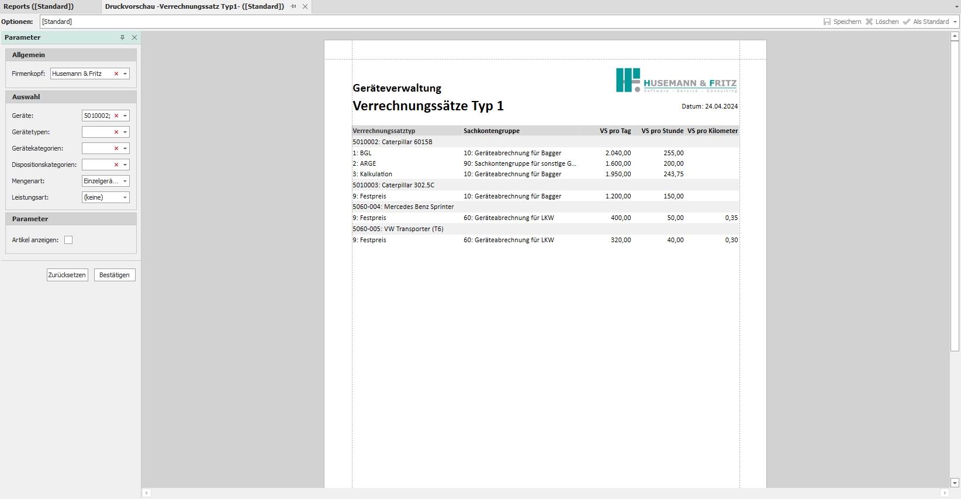This screenshot has width=961, height=499.
Task: Open the Firmenkopf dropdown
Action: pyautogui.click(x=125, y=74)
